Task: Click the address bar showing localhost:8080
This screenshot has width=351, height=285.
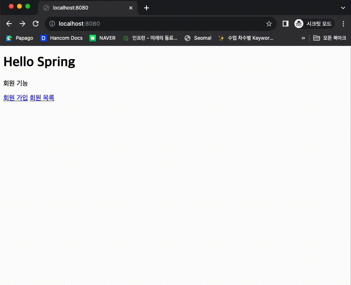Action: [x=157, y=24]
